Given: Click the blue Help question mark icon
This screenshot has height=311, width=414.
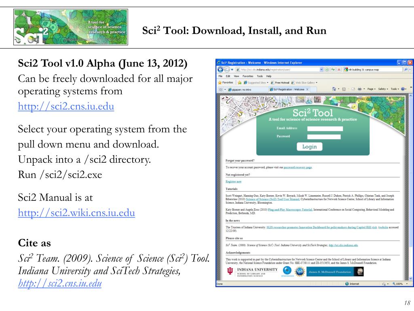Looking at the screenshot, I should pyautogui.click(x=403, y=89).
